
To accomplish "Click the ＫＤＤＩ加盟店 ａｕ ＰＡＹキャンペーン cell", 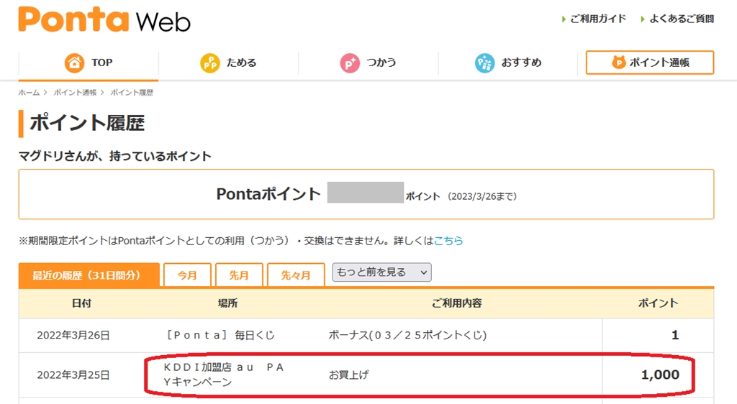I will coord(224,375).
